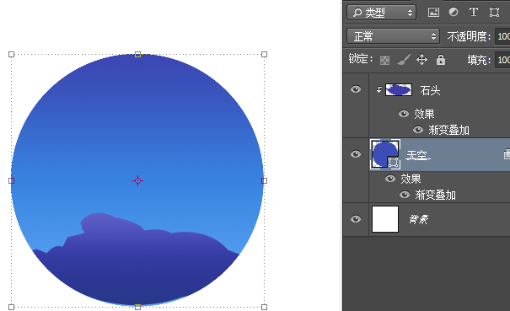The width and height of the screenshot is (510, 311).
Task: Click clipping mask arrow on 石头 layer
Action: pyautogui.click(x=379, y=90)
